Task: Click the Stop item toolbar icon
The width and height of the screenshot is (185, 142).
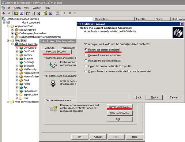Action: tap(70, 13)
